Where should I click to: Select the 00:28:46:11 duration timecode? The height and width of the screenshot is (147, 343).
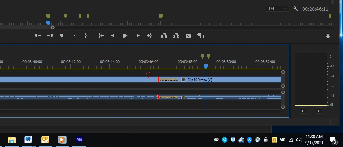315,9
